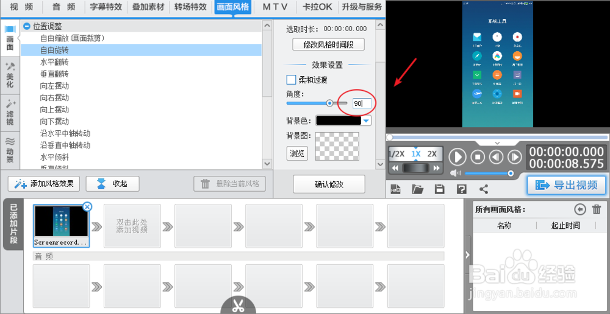Screen dimensions: 610x314
Task: Select the 画面风格 tab
Action: pos(232,7)
